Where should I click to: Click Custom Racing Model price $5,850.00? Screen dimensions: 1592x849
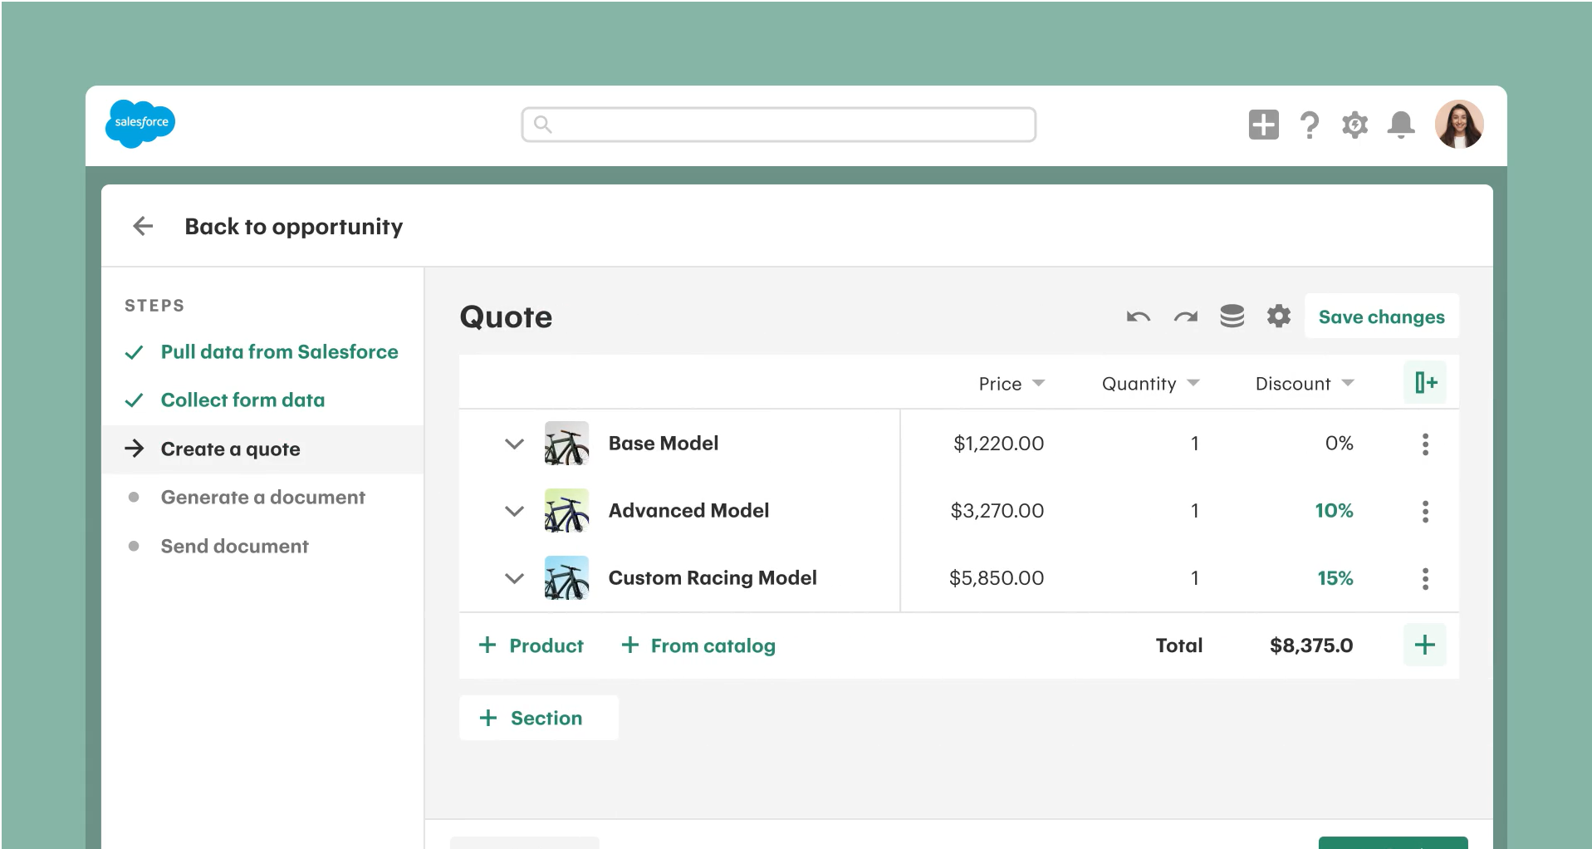coord(997,578)
